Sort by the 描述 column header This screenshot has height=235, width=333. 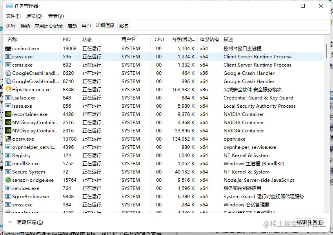click(x=272, y=40)
